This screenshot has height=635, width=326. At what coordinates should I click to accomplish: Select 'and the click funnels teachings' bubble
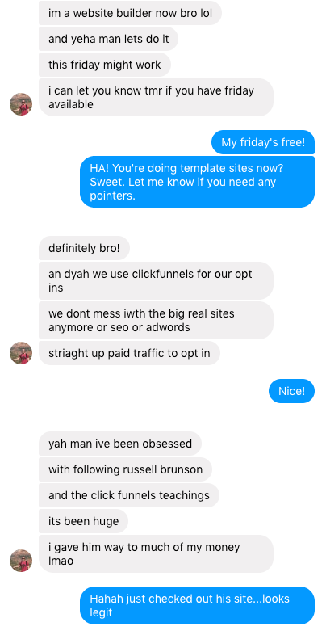129,495
